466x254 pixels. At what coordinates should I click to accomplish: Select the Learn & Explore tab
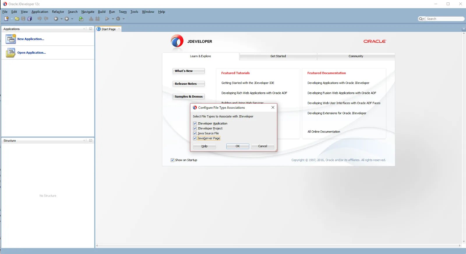(200, 56)
